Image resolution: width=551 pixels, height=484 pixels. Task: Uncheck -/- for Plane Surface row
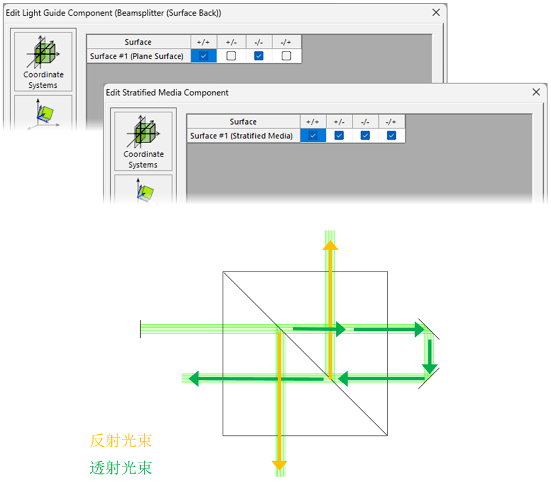pyautogui.click(x=259, y=56)
